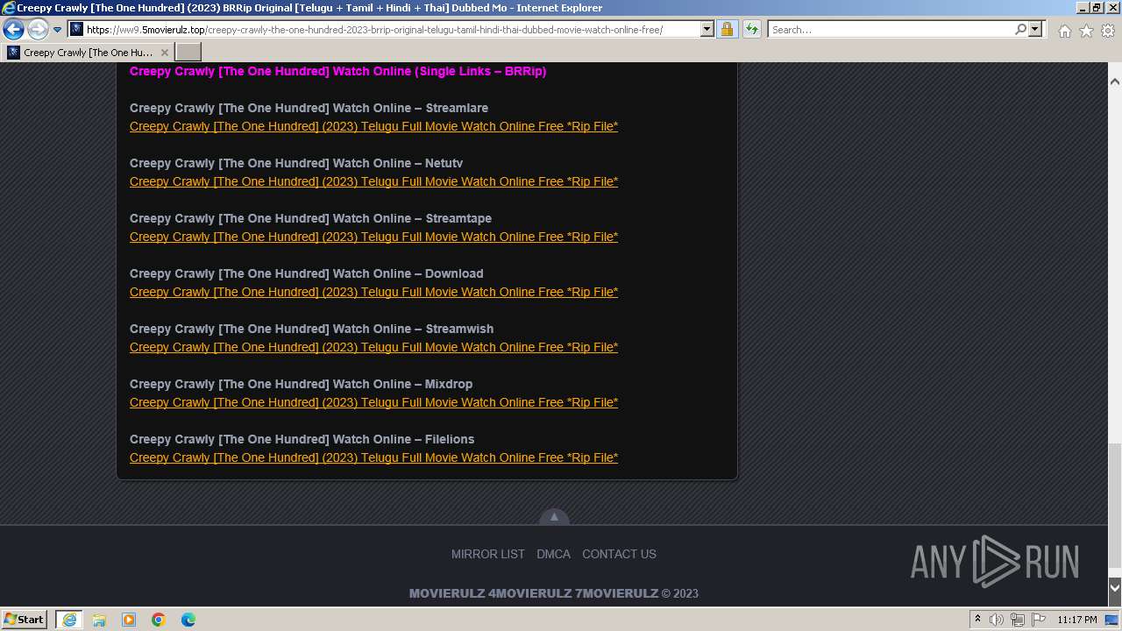Open the Windows Start menu
1122x631 pixels.
[x=25, y=619]
